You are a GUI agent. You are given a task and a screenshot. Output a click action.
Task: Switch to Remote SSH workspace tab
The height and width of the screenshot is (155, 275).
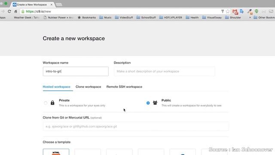click(x=124, y=87)
